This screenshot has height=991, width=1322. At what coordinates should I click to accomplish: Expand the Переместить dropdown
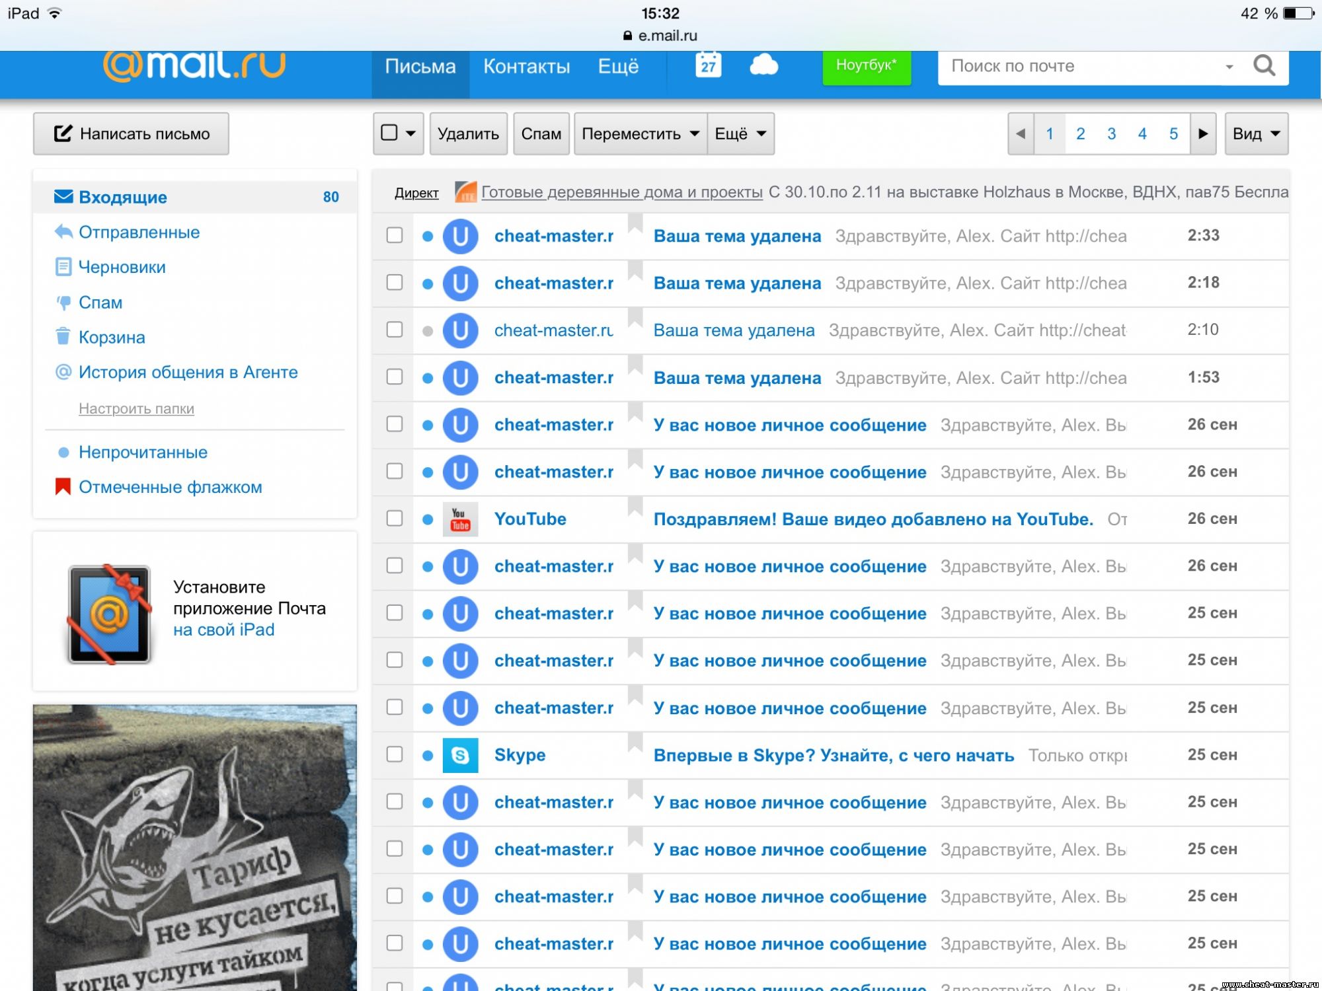640,133
